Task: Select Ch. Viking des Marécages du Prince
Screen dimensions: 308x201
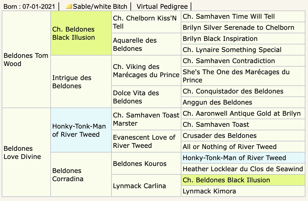Action: pos(146,71)
